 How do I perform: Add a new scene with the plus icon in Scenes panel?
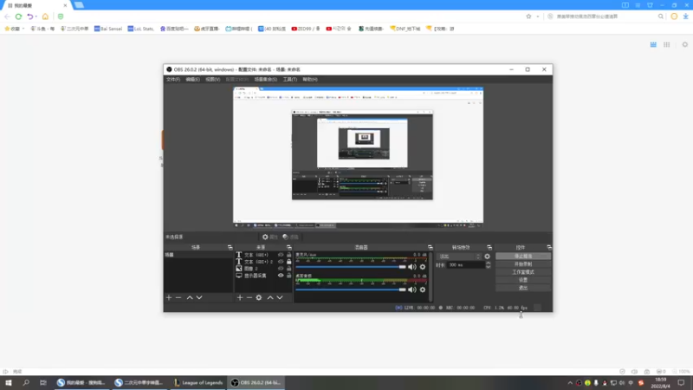tap(169, 297)
